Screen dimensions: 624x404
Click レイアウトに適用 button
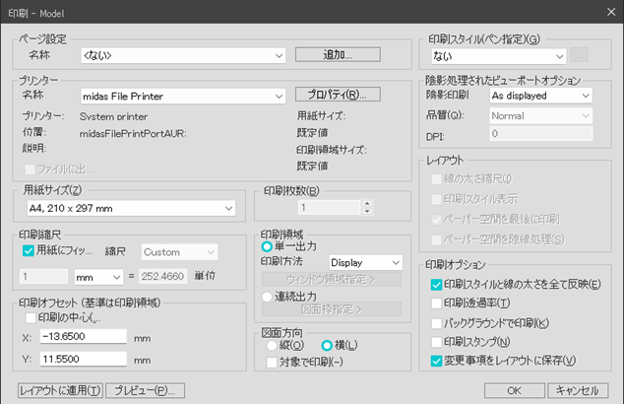[60, 390]
